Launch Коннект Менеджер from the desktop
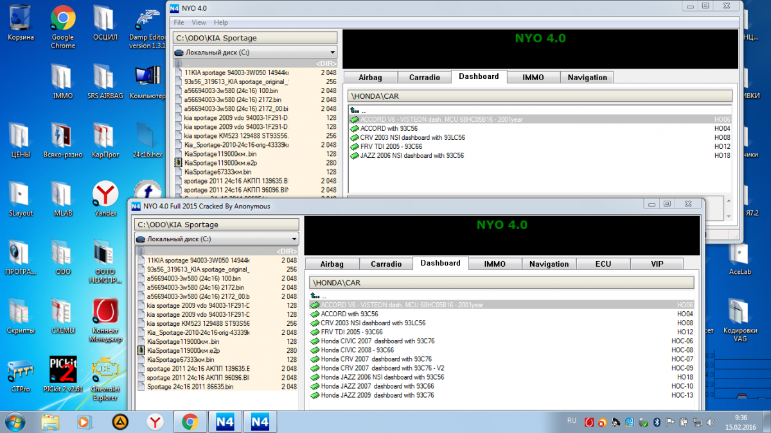The image size is (771, 433). (105, 320)
